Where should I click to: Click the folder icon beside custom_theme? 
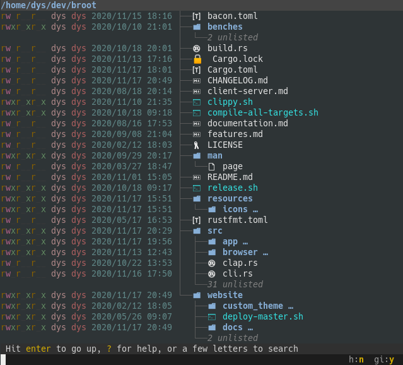point(212,306)
